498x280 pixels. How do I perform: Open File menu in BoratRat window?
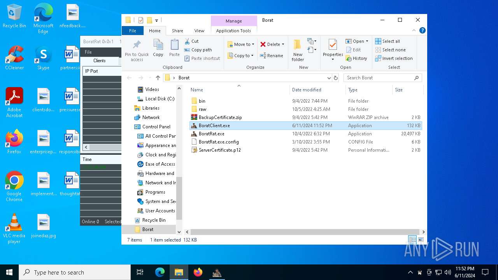(88, 52)
